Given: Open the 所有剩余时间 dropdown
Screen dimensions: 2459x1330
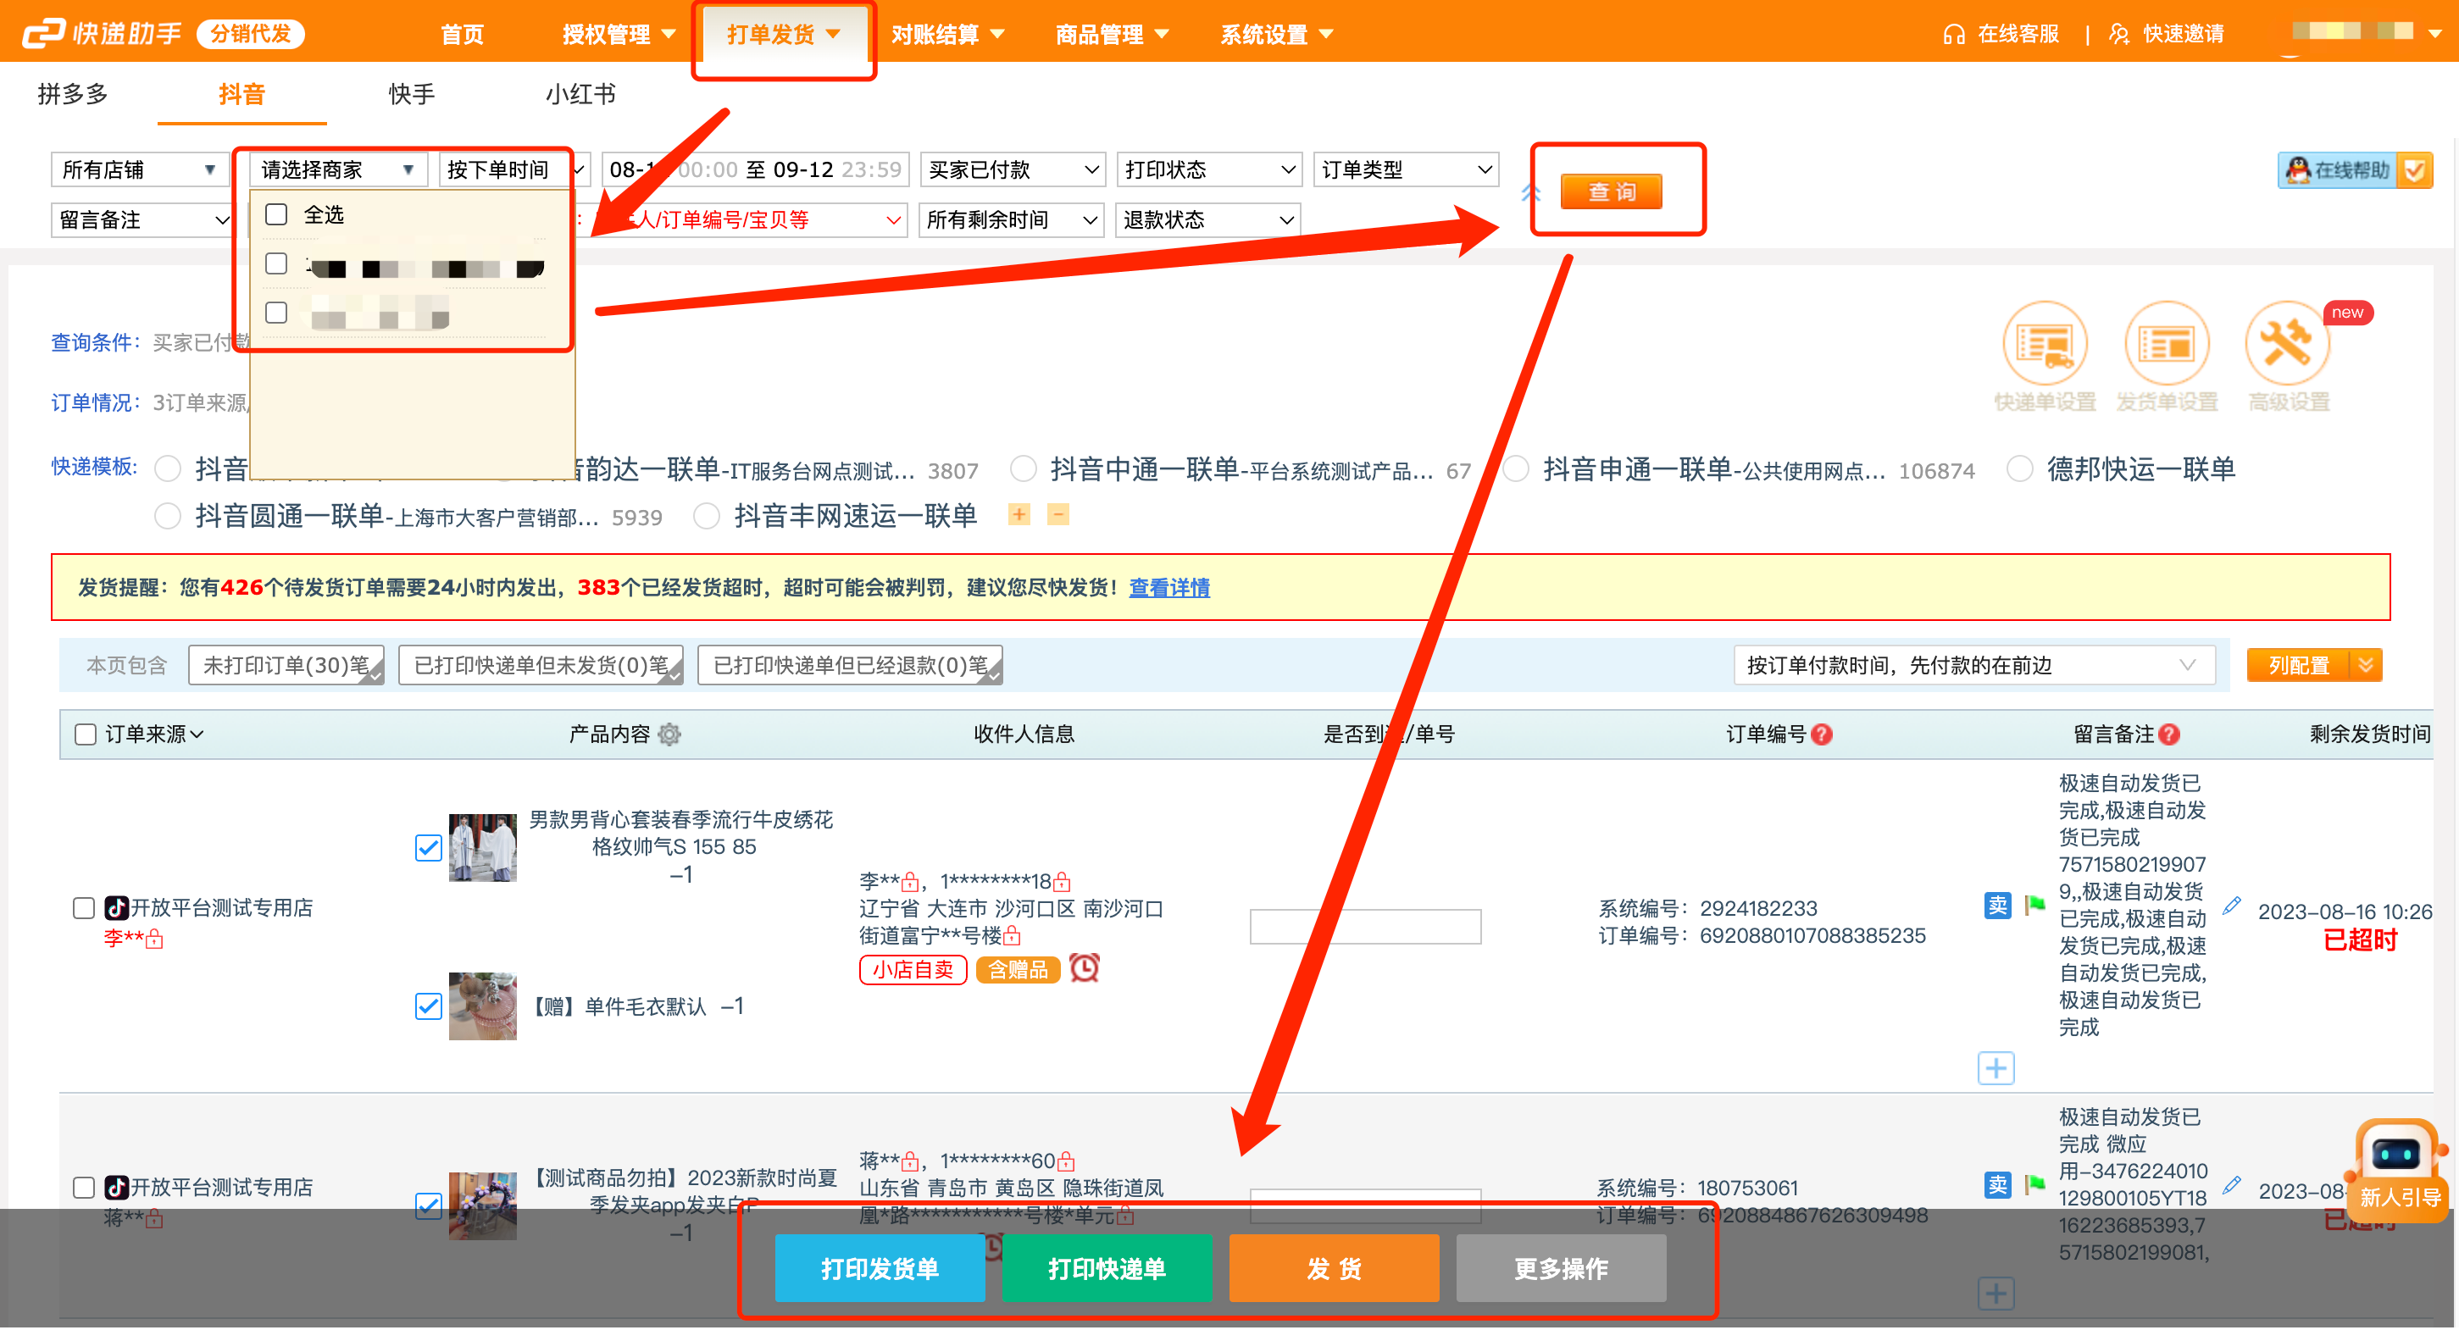Looking at the screenshot, I should (x=1011, y=219).
